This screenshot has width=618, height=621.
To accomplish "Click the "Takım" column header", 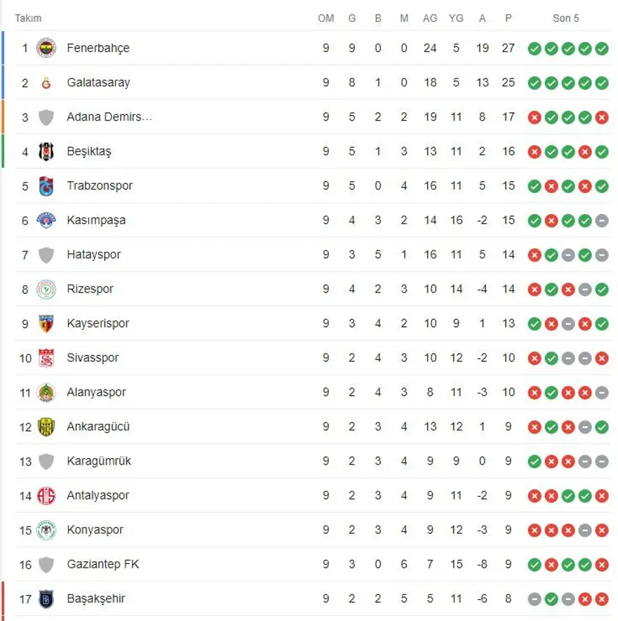I will click(x=28, y=18).
